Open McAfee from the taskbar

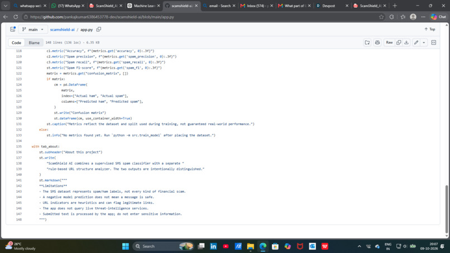point(300,246)
